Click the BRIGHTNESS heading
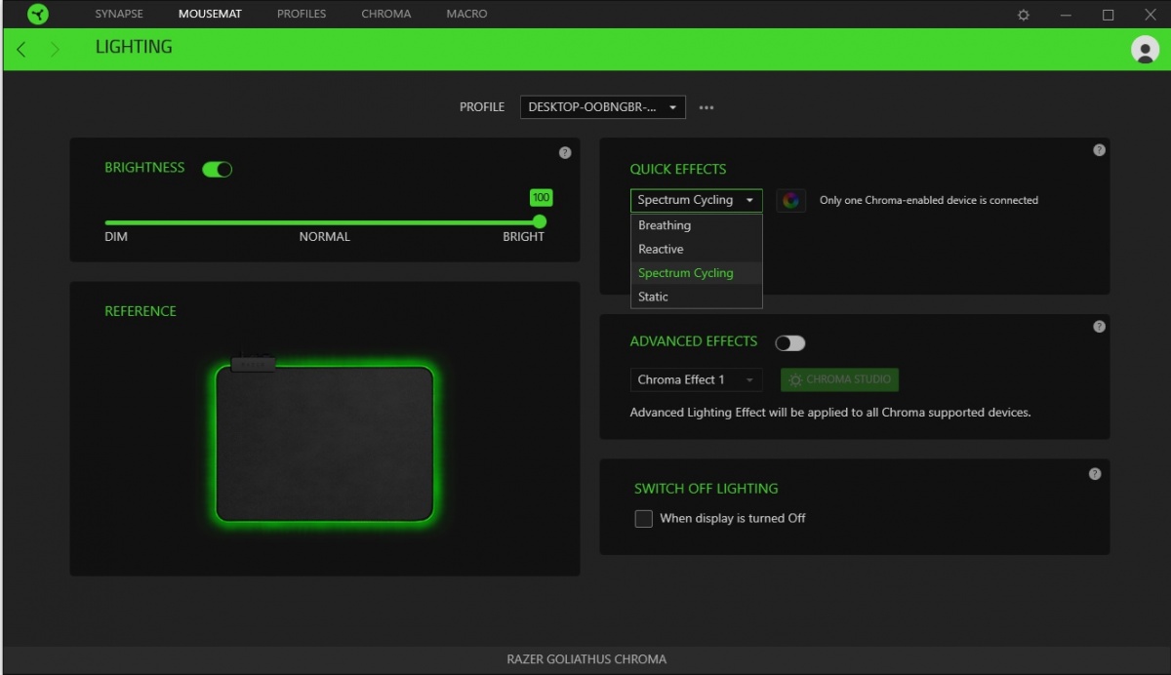 coord(144,168)
